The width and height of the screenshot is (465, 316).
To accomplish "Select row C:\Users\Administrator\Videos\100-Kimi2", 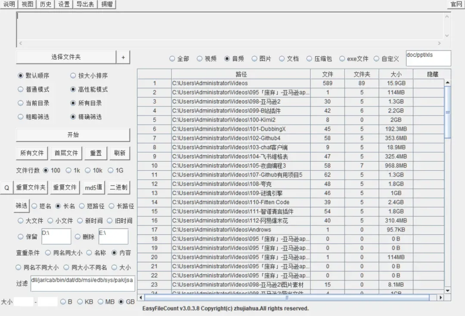I will [x=291, y=120].
